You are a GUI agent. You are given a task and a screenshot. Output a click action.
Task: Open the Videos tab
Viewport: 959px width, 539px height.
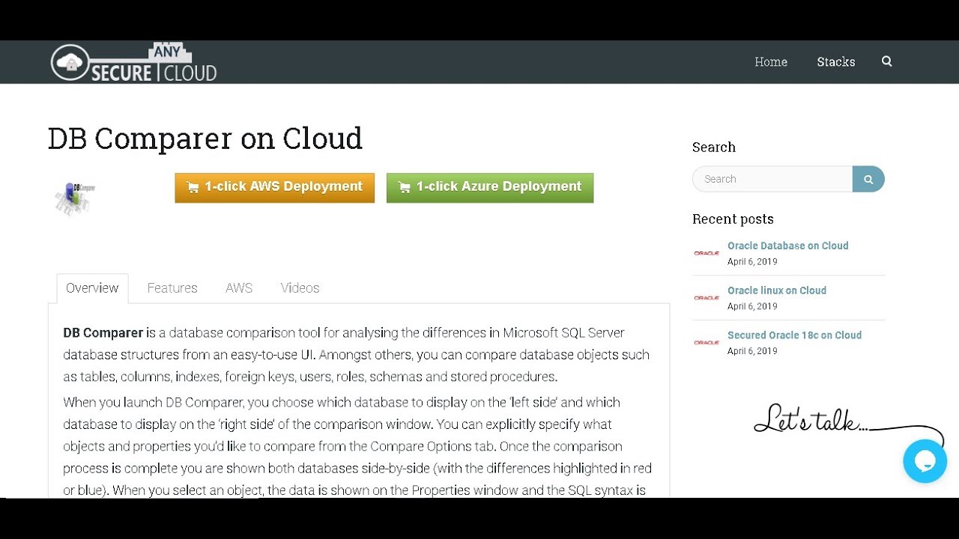tap(300, 288)
